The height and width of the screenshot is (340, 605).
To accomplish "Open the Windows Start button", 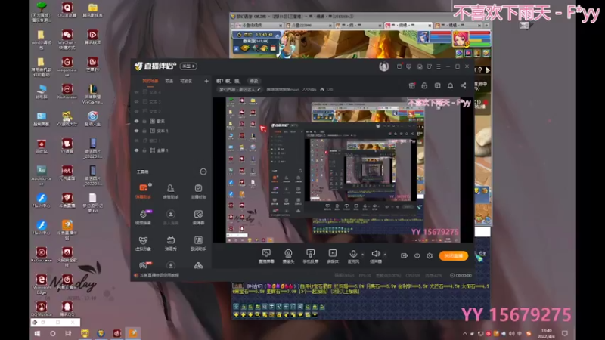I will click(x=37, y=333).
